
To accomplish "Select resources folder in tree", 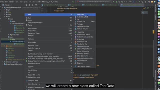I will (x=15, y=35).
